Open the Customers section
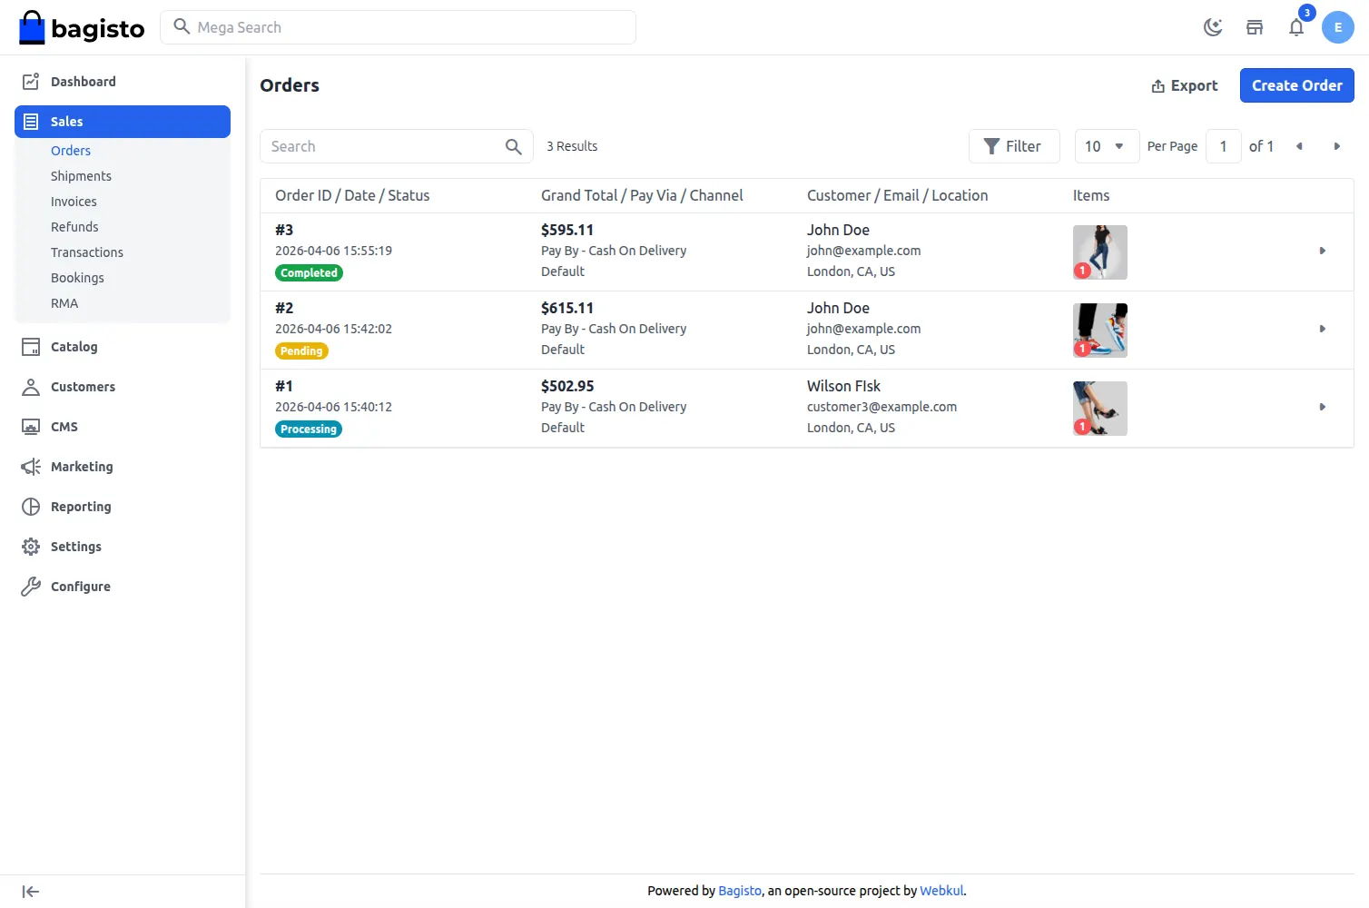The width and height of the screenshot is (1369, 908). [x=83, y=386]
